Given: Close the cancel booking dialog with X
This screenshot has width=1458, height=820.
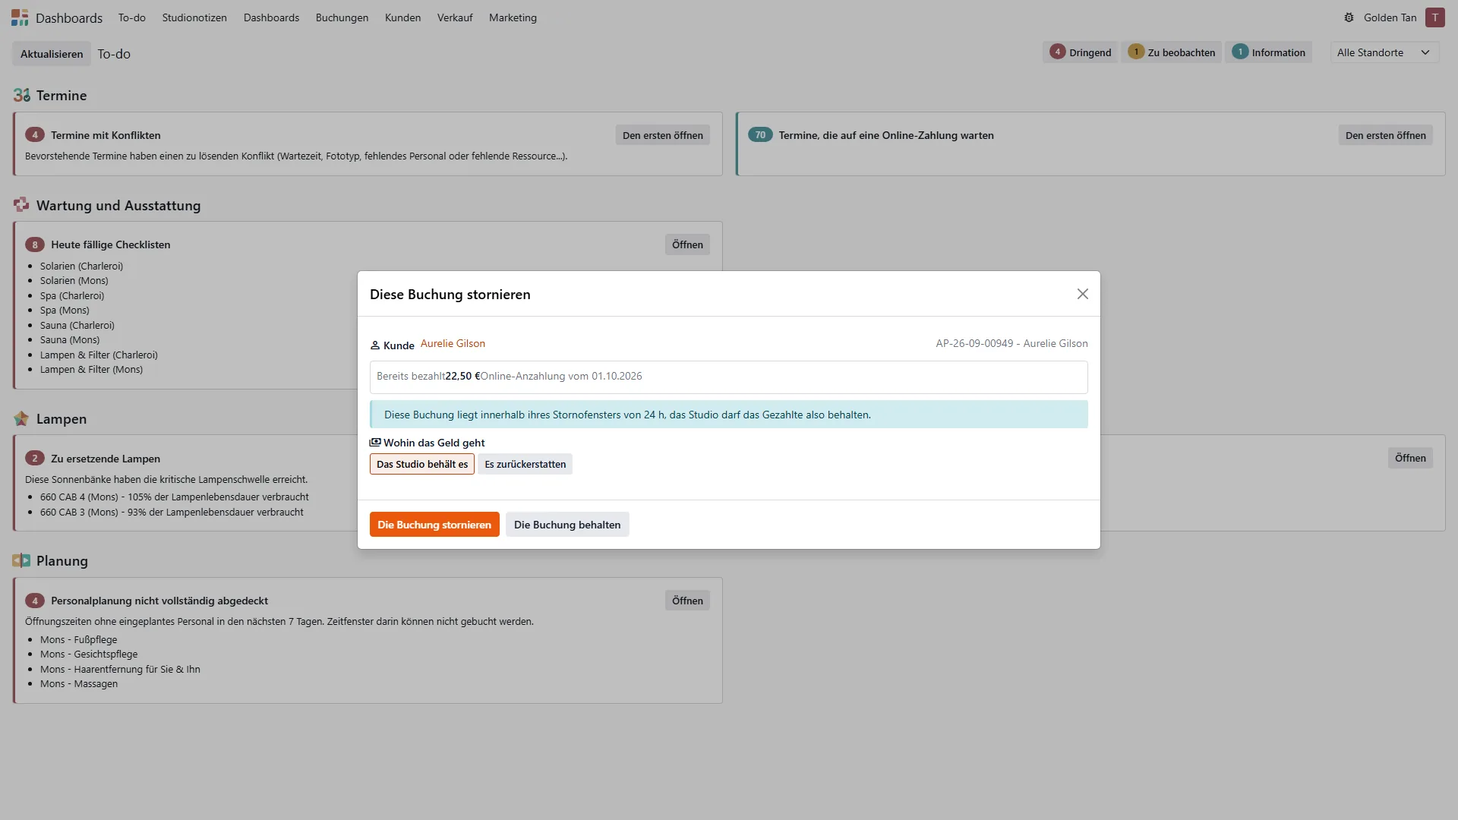Looking at the screenshot, I should (x=1083, y=294).
